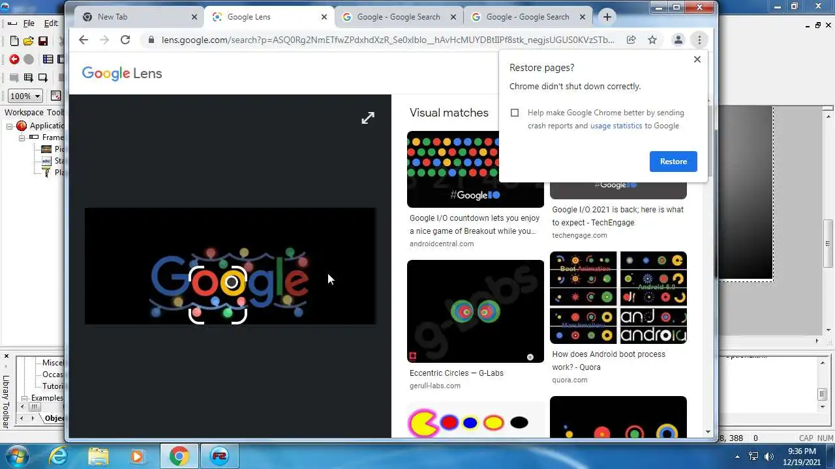Bookmark this page with the star icon

coord(652,40)
